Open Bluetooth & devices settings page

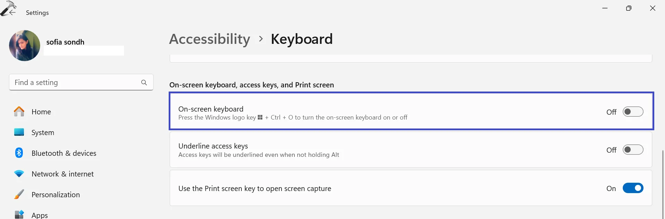[64, 153]
